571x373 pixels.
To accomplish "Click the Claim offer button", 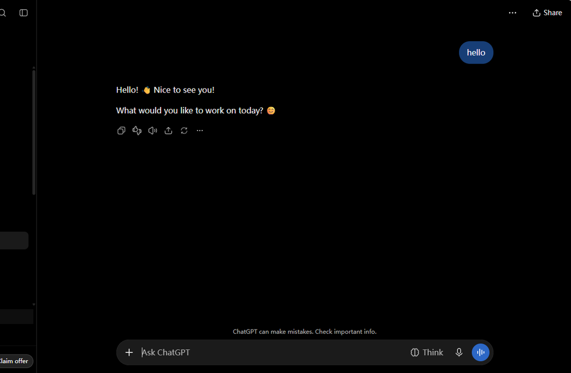I will tap(15, 361).
